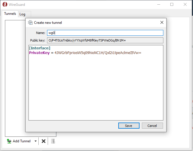This screenshot has height=151, width=193.
Task: Remove selected tunnel with X icon
Action: point(43,141)
